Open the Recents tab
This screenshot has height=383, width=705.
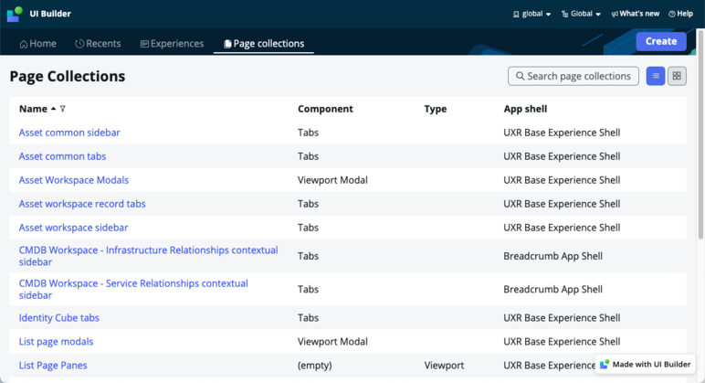98,44
